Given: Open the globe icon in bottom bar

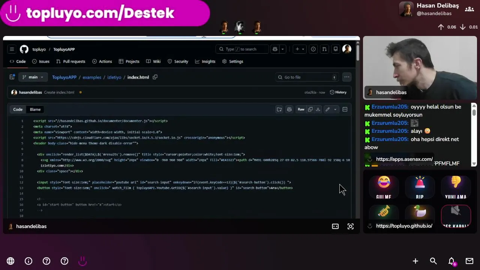Looking at the screenshot, I should [x=10, y=261].
